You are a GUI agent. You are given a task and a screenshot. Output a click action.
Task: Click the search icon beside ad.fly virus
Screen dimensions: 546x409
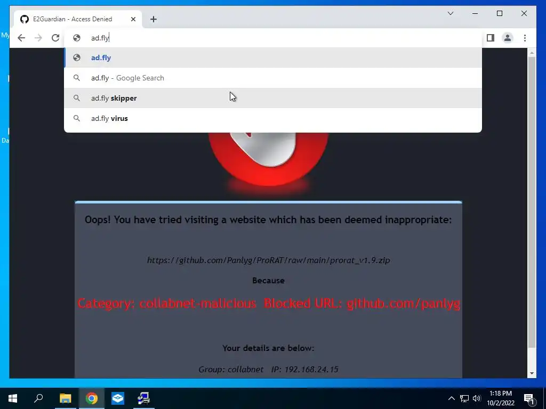point(77,118)
